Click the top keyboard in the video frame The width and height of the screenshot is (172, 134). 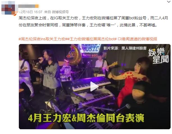coord(91,84)
